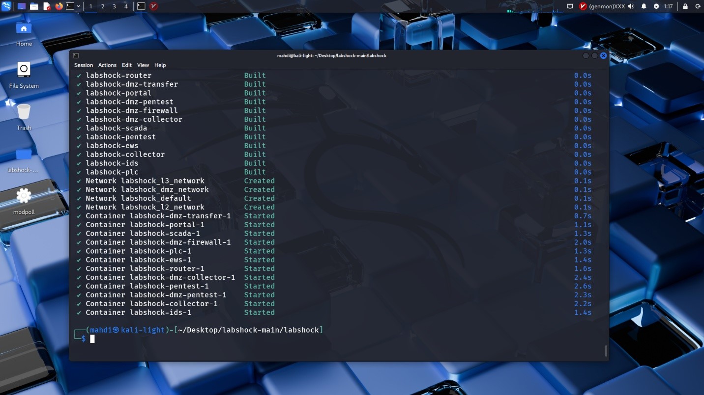Click the Show Desktop panel icon
The height and width of the screenshot is (395, 704).
22,6
